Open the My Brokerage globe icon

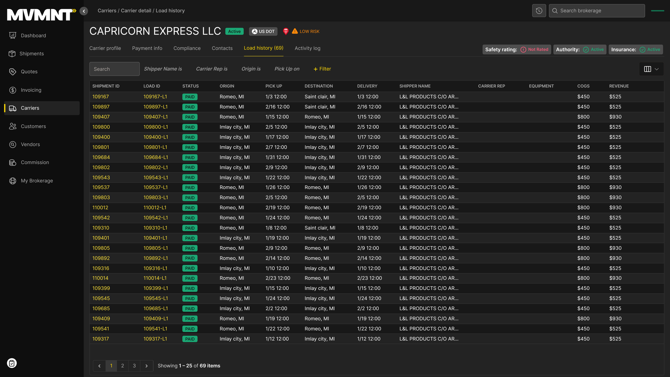(13, 181)
